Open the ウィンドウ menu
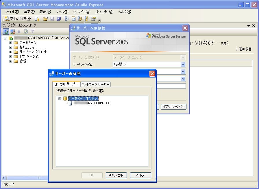259x189 pixels. 82,12
